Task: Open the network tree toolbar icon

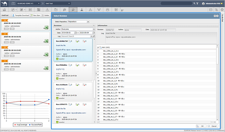Action: coord(99,10)
